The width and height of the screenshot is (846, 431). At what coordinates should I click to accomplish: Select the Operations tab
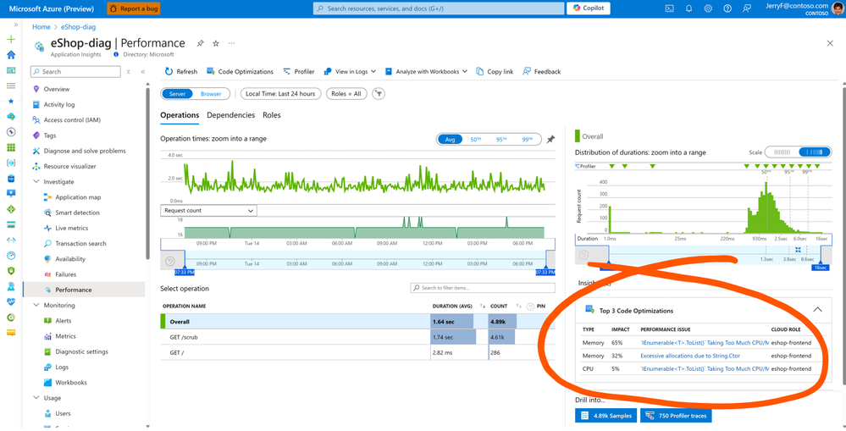click(180, 115)
